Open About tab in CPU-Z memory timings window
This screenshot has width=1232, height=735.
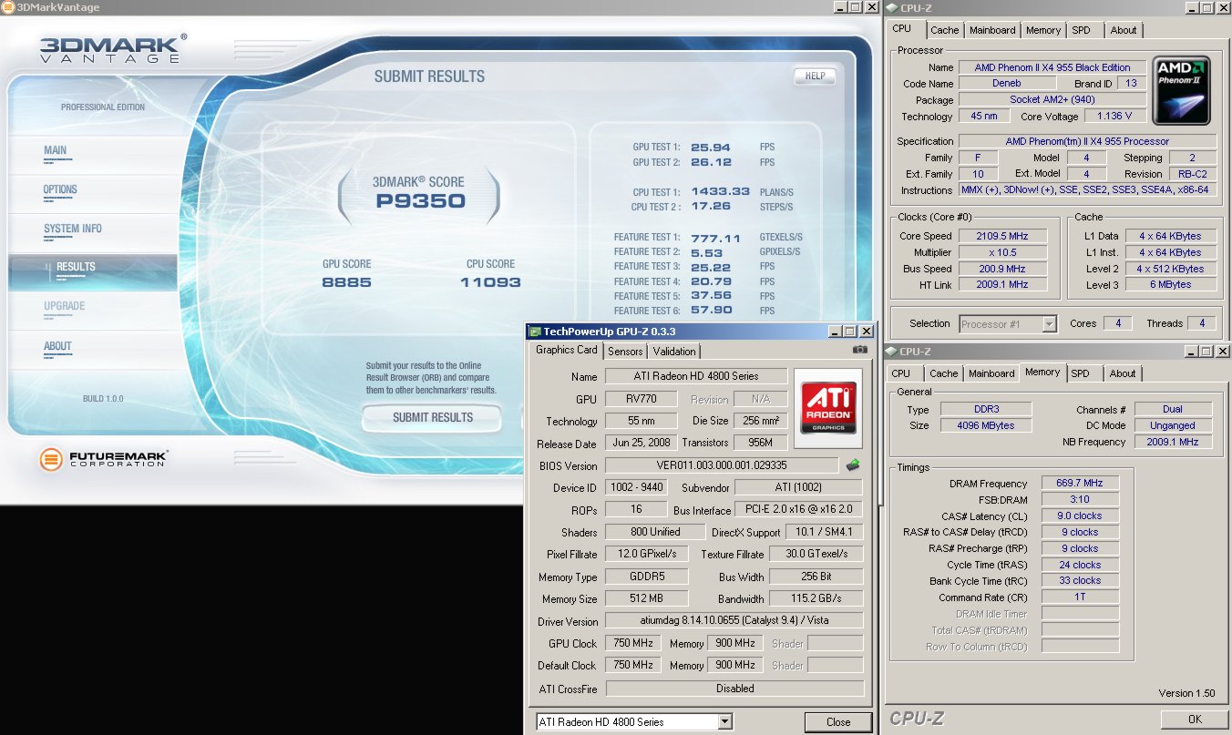point(1123,373)
